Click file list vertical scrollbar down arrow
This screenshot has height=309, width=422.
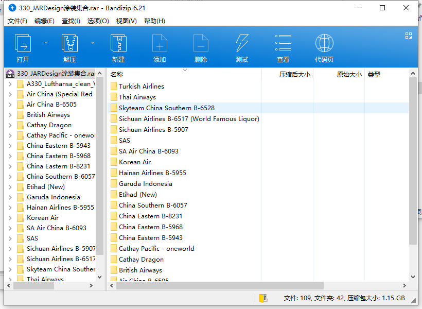[413, 277]
